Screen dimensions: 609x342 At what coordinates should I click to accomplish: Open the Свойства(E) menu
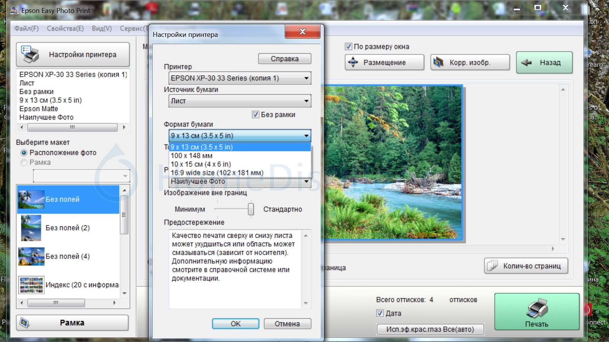[65, 28]
